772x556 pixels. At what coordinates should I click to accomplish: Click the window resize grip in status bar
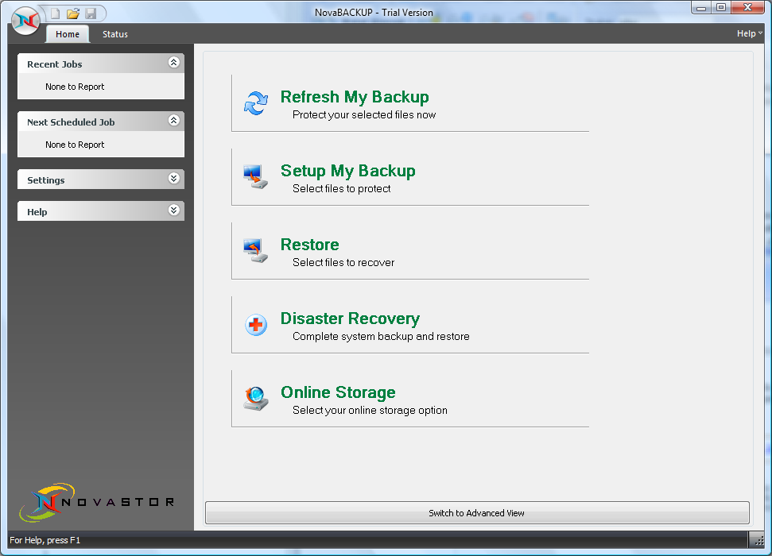[758, 541]
